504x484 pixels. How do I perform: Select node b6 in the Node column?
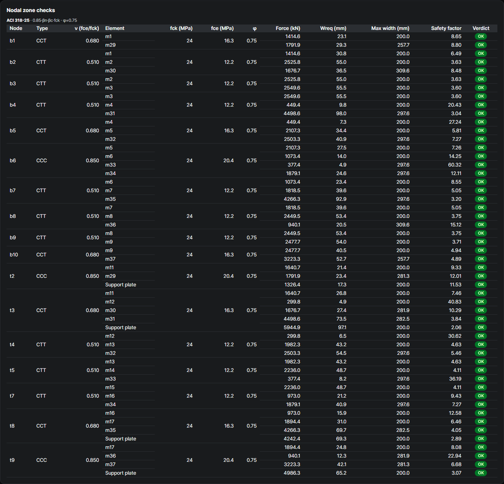(x=13, y=160)
